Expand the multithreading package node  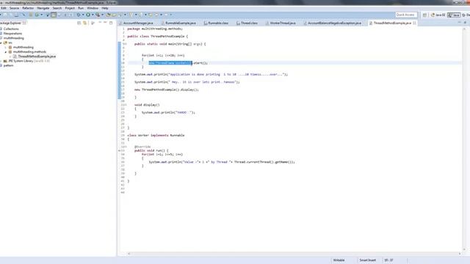click(x=6, y=47)
